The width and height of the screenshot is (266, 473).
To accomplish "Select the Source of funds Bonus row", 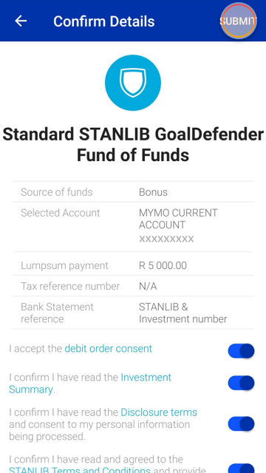I will (133, 192).
